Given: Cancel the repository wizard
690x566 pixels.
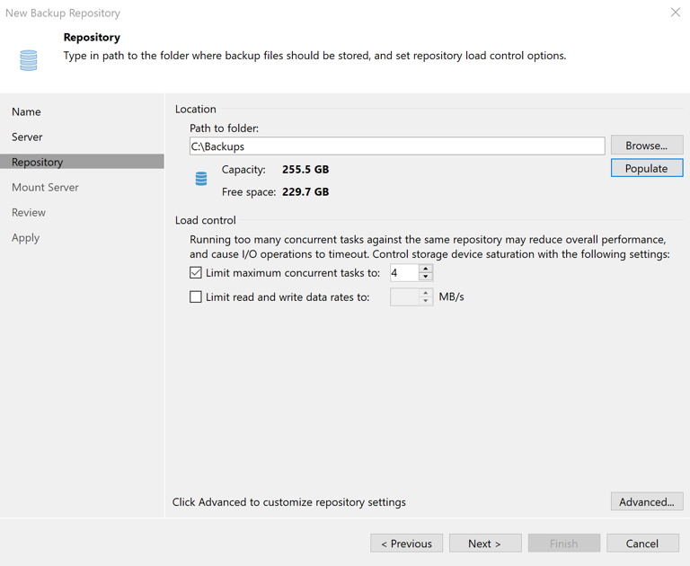Looking at the screenshot, I should (641, 543).
